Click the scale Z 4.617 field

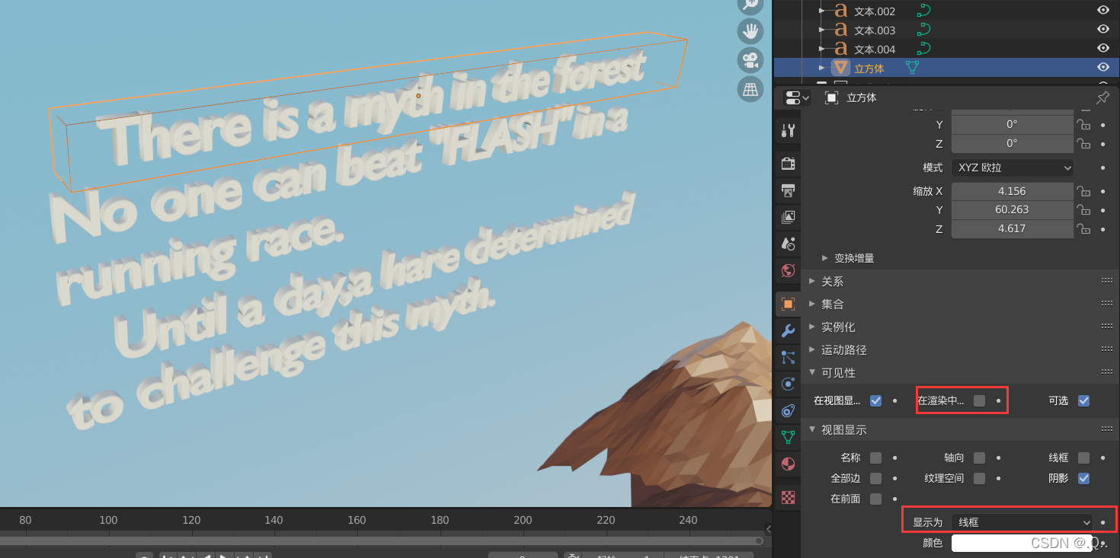pyautogui.click(x=1013, y=229)
